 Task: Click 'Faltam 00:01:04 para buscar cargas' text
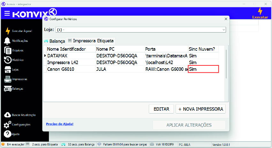pyautogui.click(x=125, y=144)
